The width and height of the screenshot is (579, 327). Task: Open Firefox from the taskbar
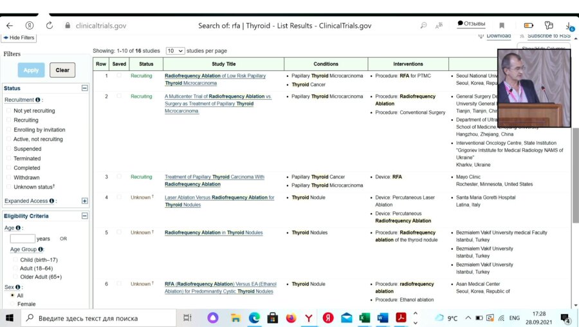[x=291, y=318]
